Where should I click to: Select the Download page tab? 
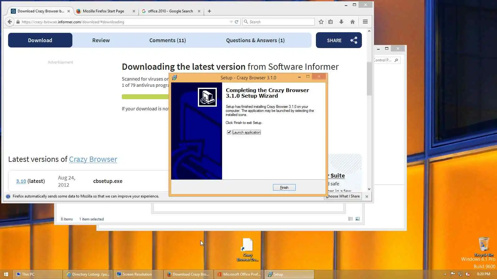[x=40, y=40]
